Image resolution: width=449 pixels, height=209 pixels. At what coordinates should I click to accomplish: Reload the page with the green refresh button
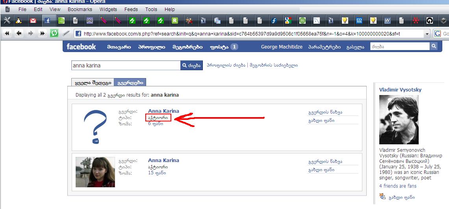[x=54, y=33]
